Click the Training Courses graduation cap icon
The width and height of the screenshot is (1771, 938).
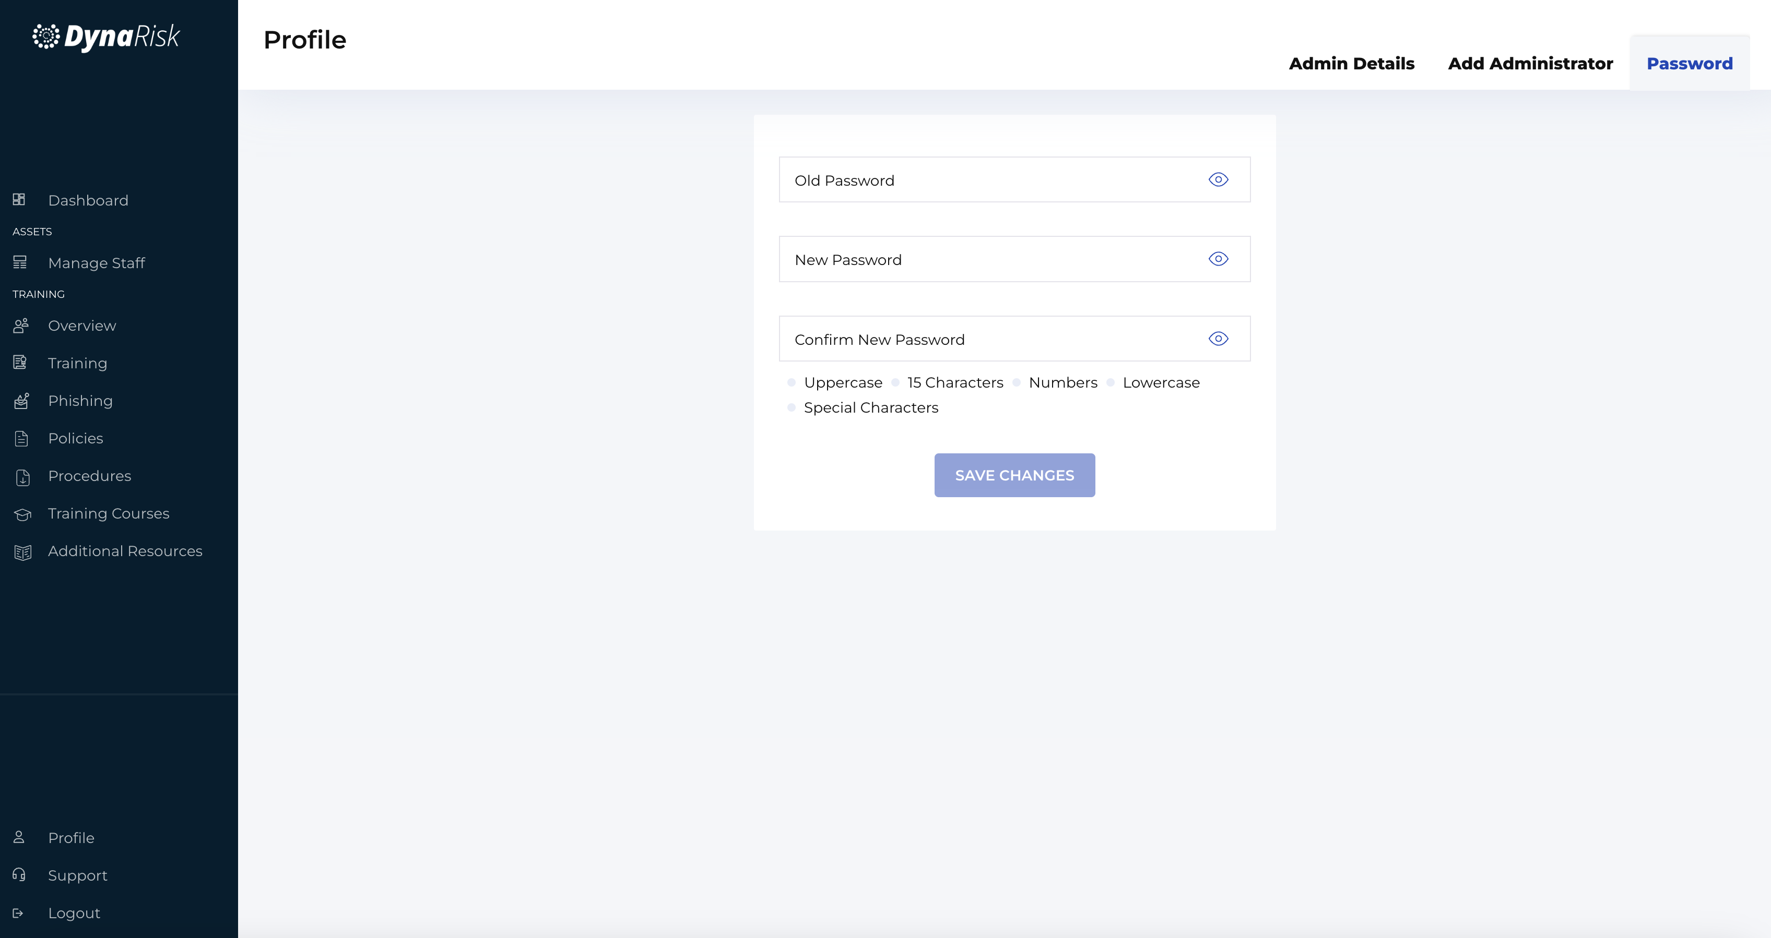(x=22, y=514)
